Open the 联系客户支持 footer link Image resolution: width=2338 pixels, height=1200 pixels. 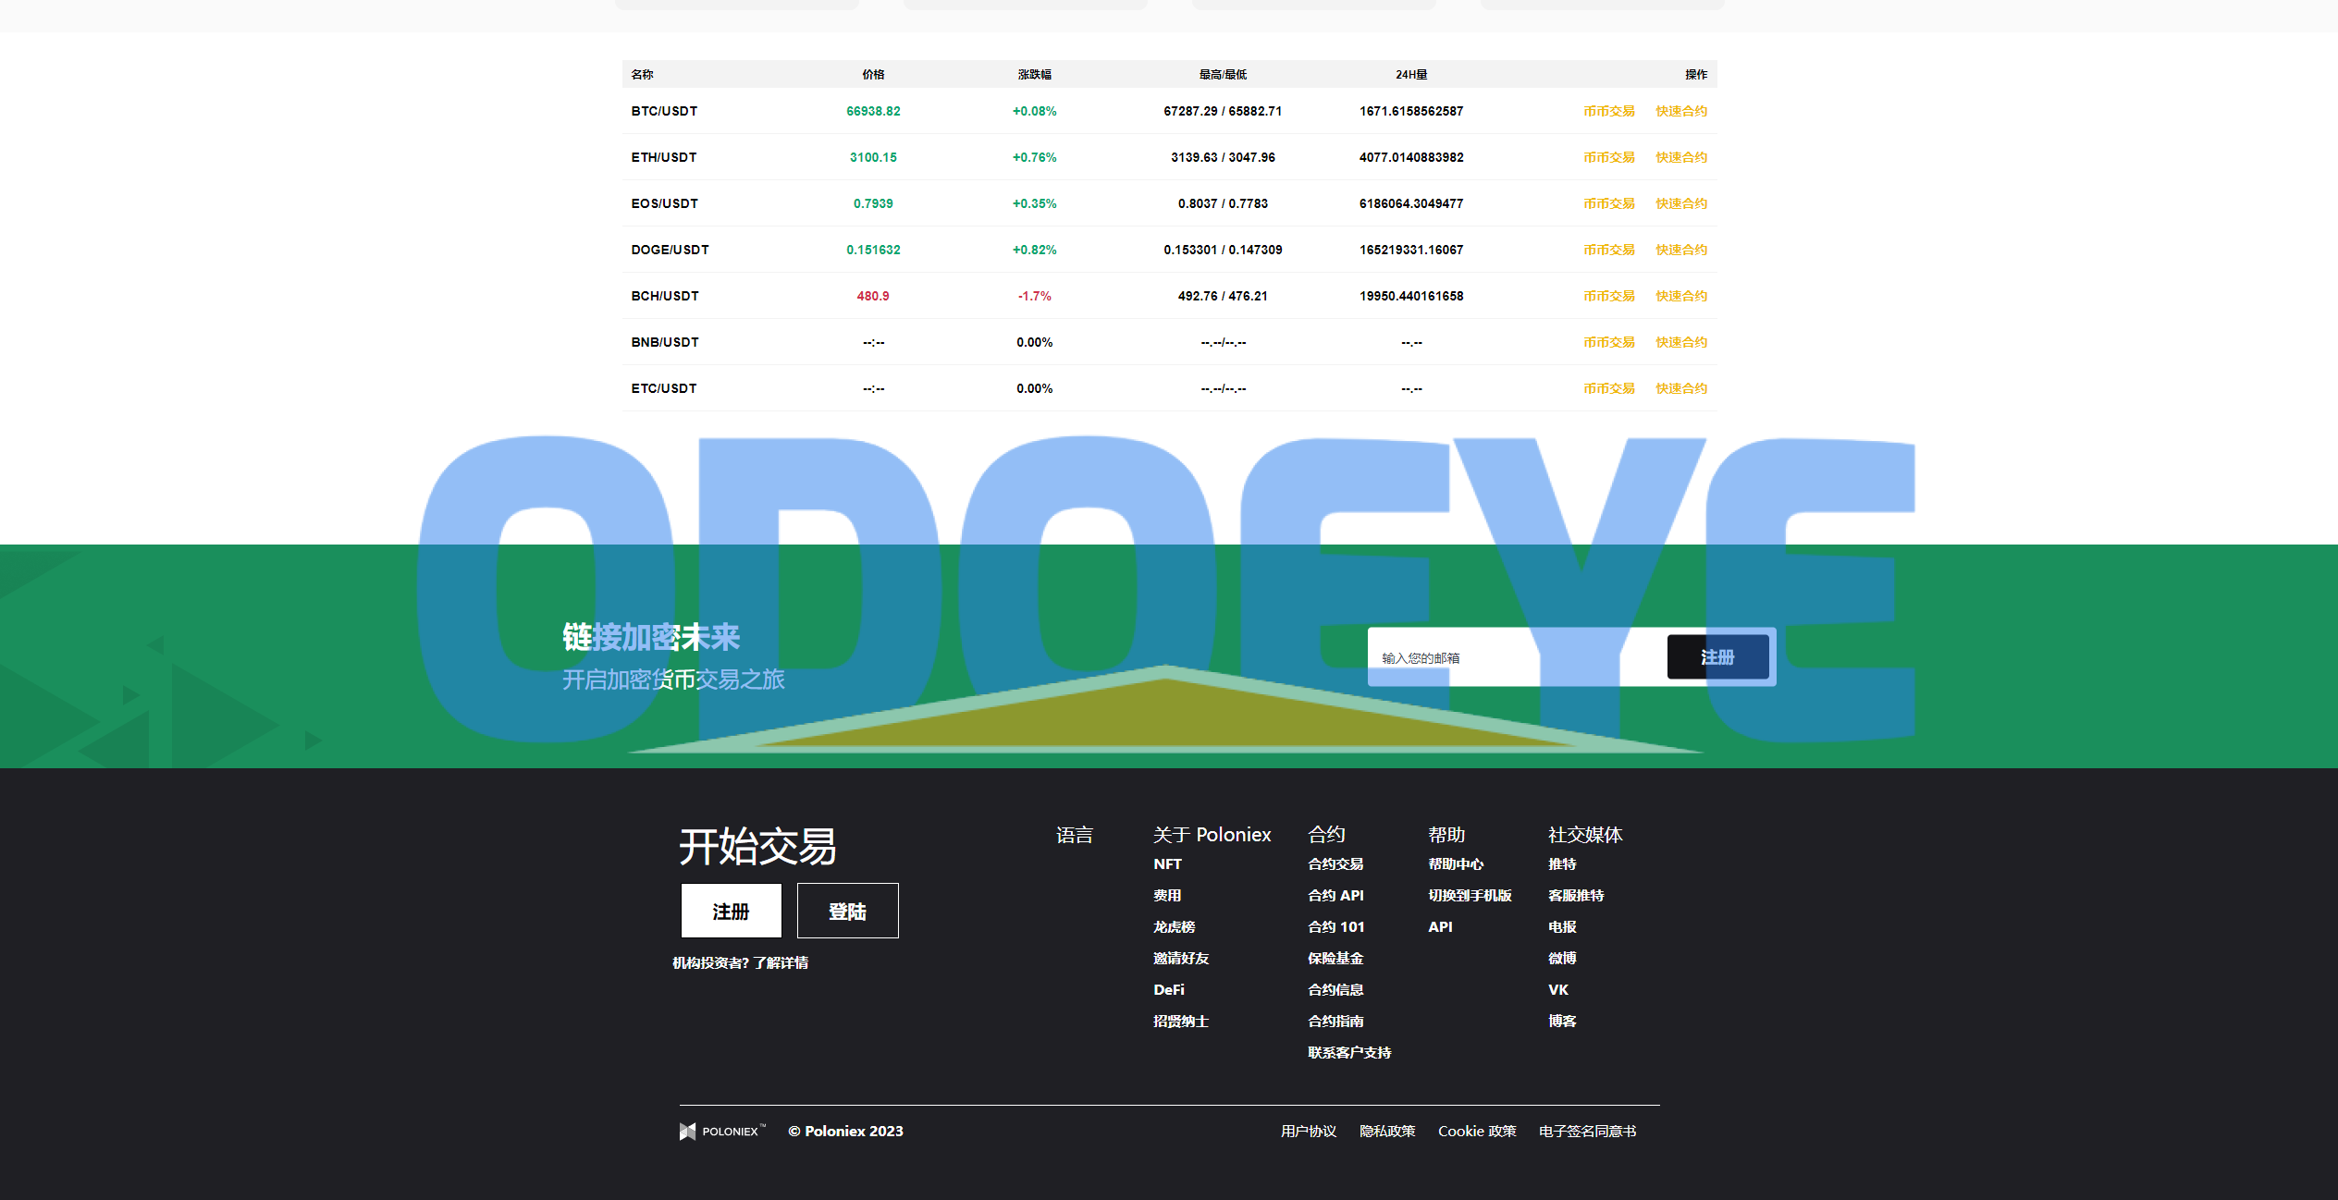[1349, 1053]
